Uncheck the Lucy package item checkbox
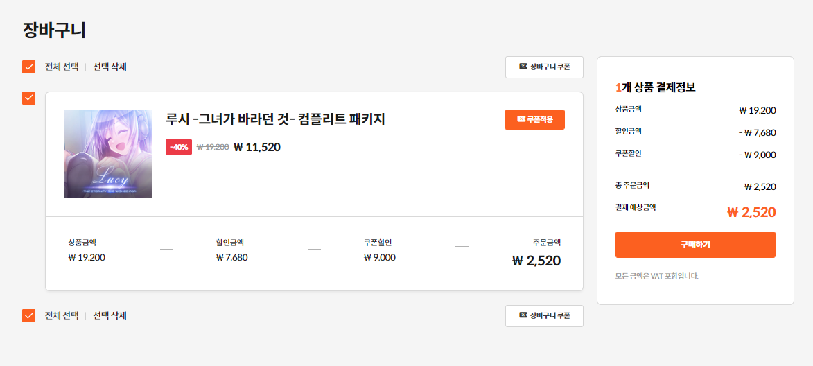This screenshot has width=813, height=366. click(x=28, y=98)
